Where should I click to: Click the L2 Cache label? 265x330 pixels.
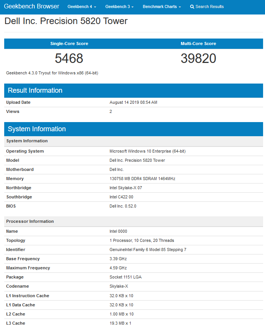click(x=16, y=314)
